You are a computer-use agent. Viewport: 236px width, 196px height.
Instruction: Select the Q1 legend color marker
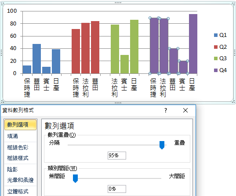pos(216,35)
